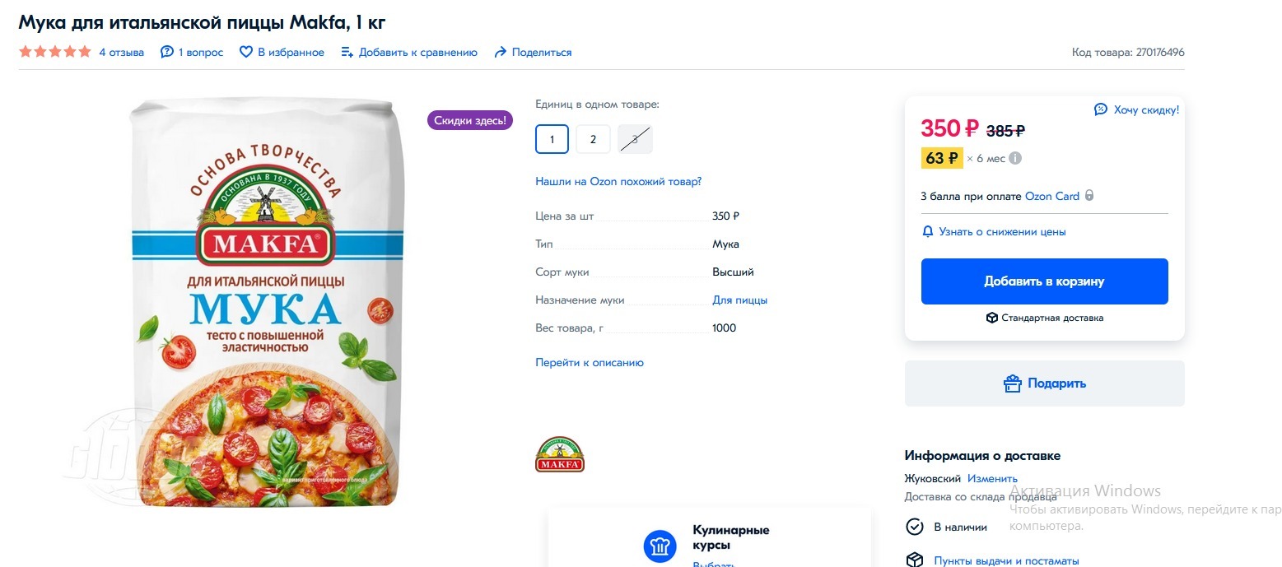Click the chef hat culinary courses icon

pyautogui.click(x=660, y=546)
